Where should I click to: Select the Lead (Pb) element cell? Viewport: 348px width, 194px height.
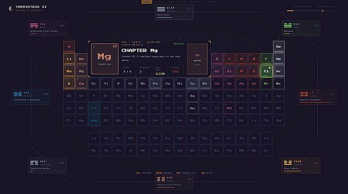pos(229,108)
